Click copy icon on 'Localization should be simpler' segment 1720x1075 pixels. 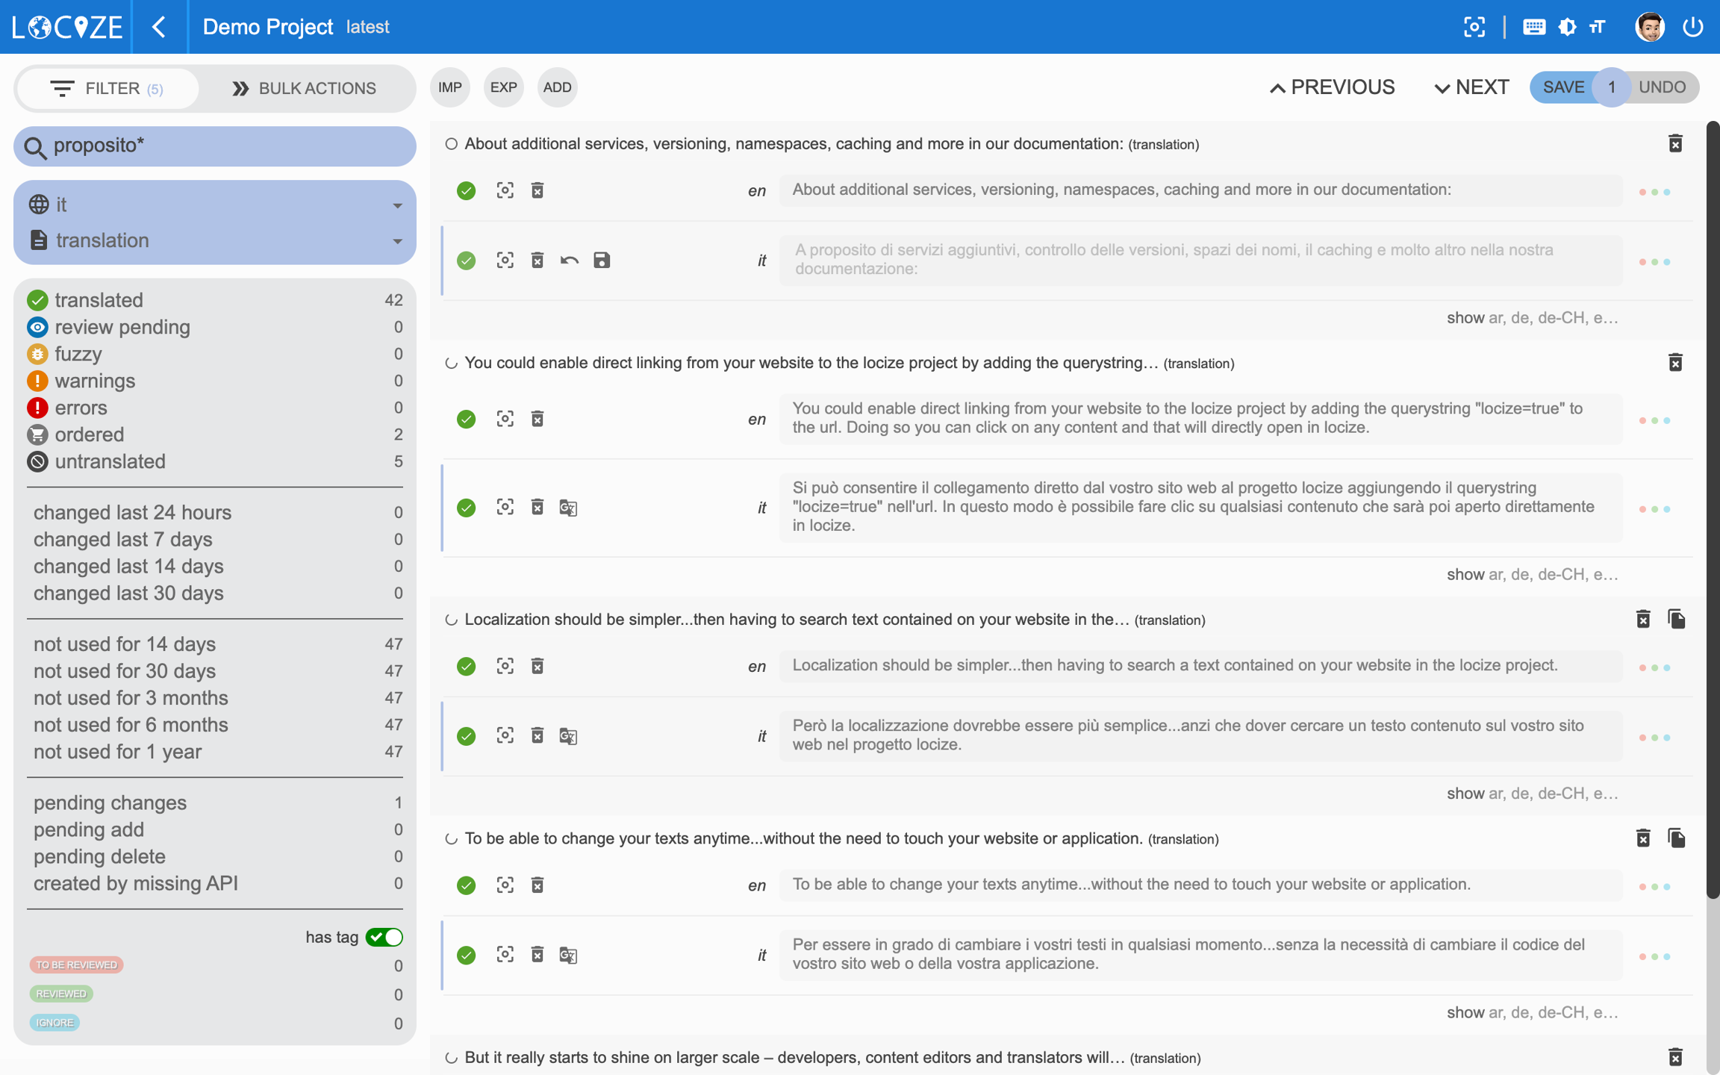[1677, 619]
